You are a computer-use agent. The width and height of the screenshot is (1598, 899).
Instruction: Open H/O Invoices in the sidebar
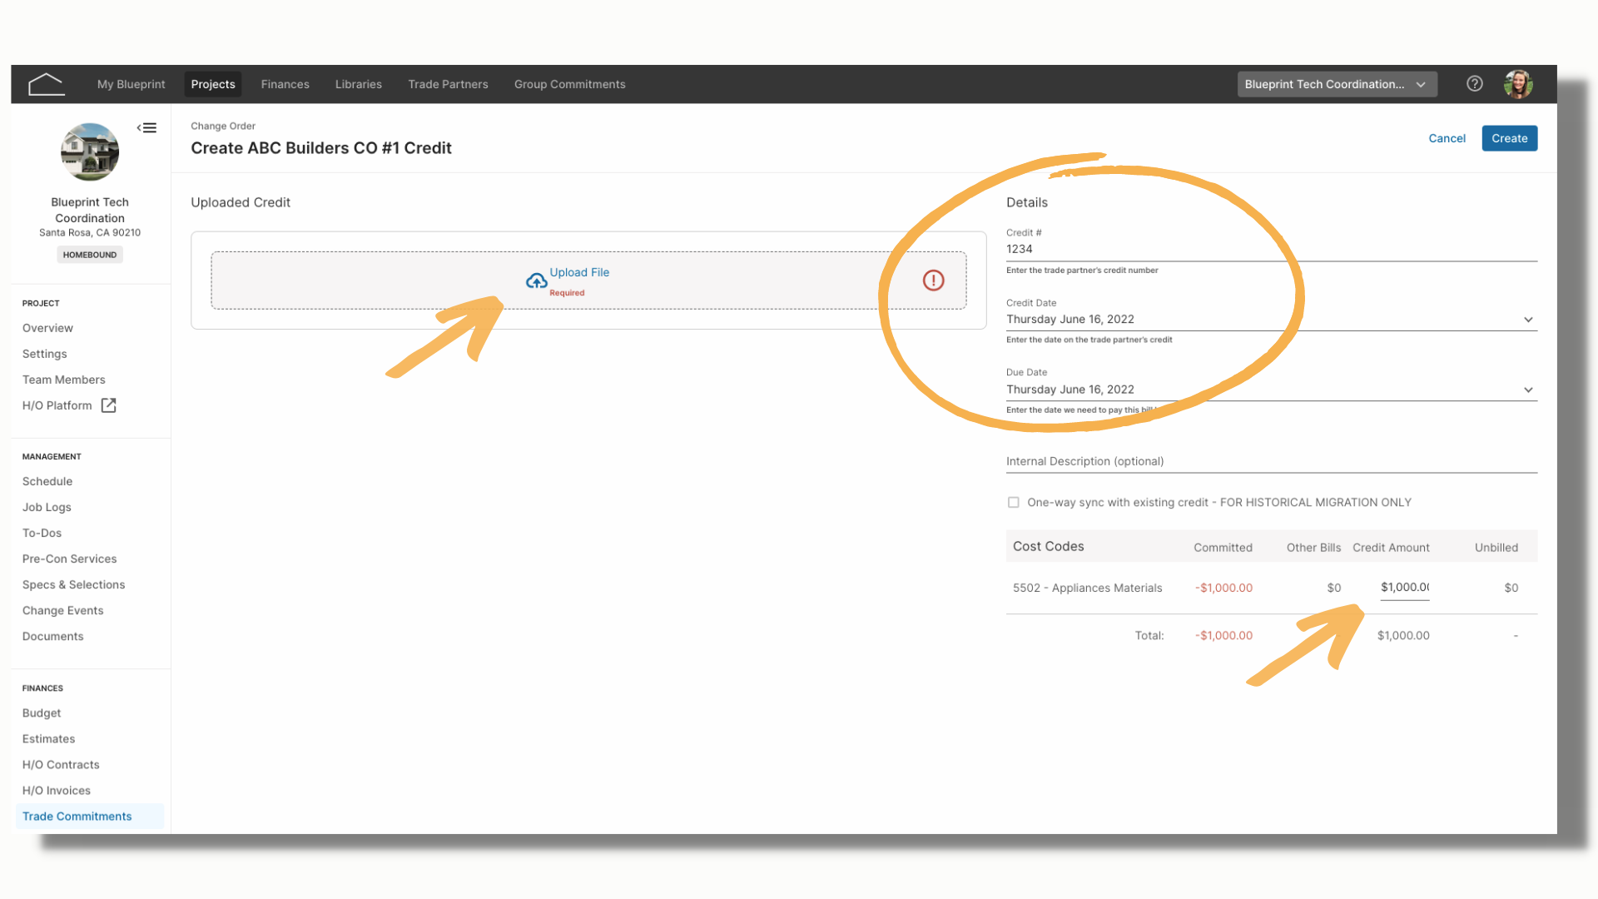57,790
